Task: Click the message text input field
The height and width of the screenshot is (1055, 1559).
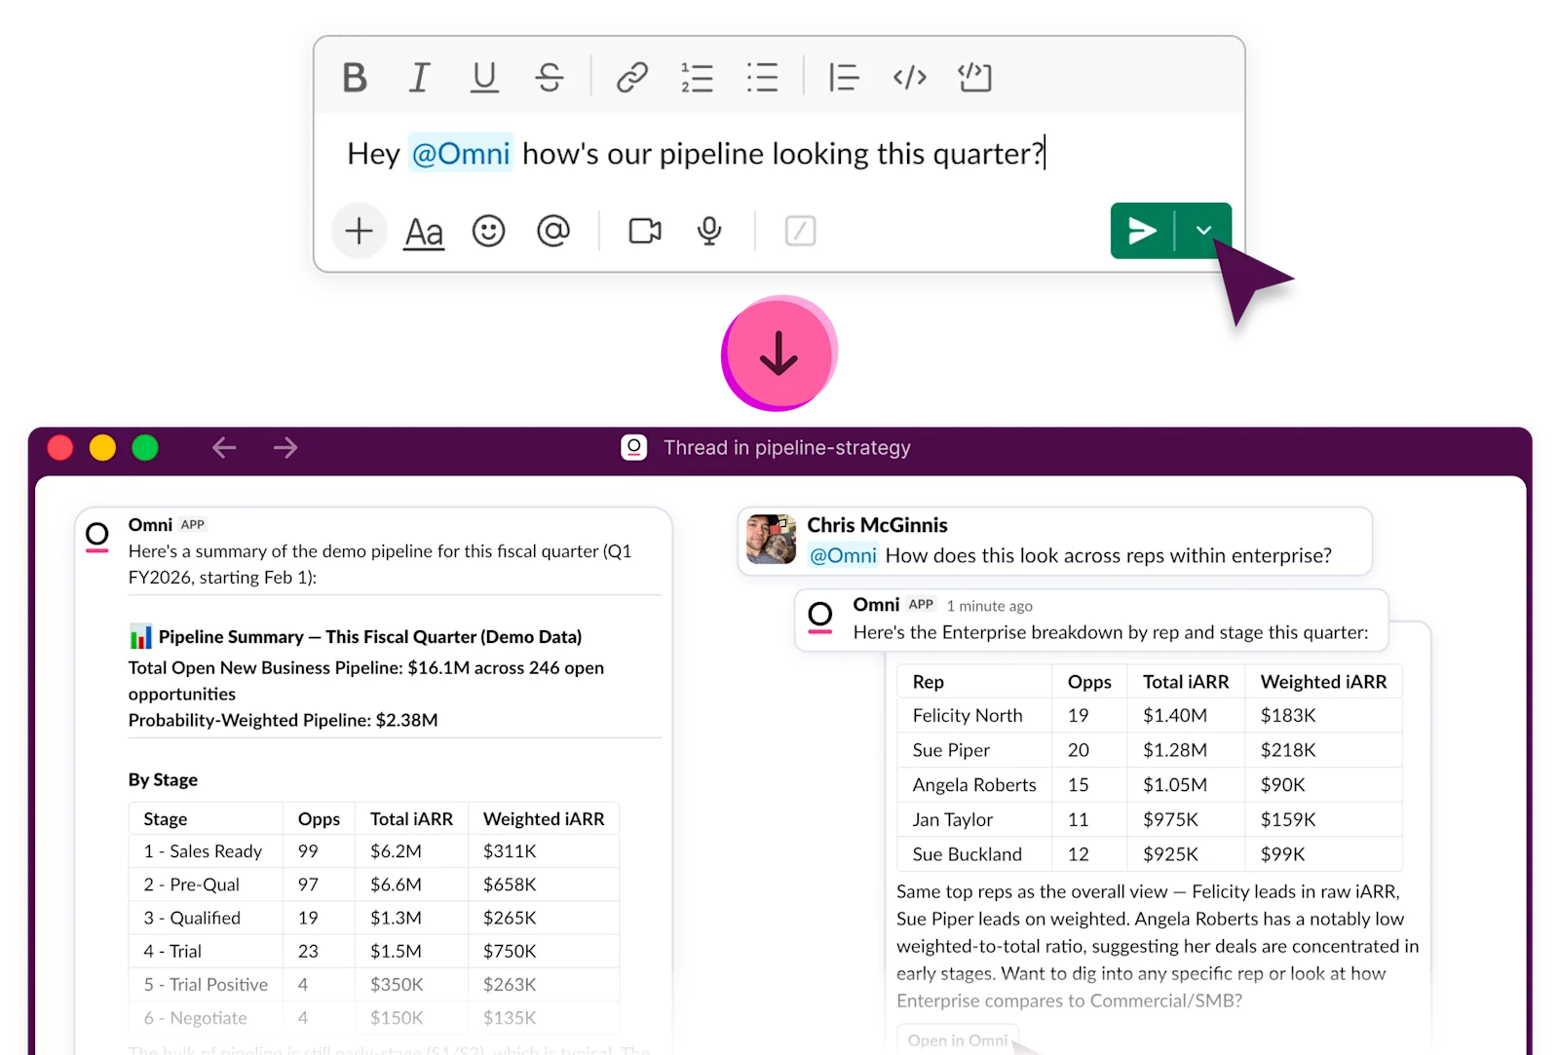Action: tap(779, 154)
